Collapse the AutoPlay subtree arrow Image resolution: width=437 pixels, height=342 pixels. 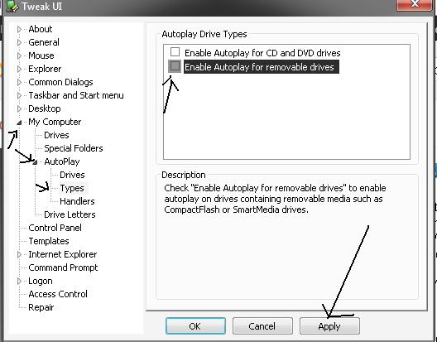click(35, 162)
